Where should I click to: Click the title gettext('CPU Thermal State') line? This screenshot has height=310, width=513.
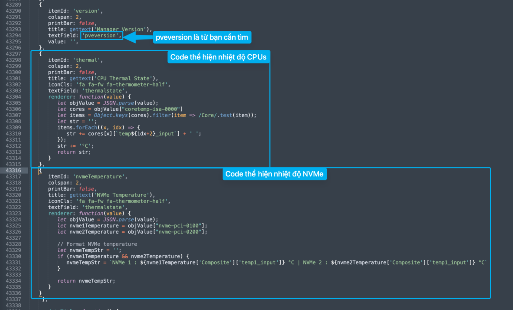tap(103, 78)
